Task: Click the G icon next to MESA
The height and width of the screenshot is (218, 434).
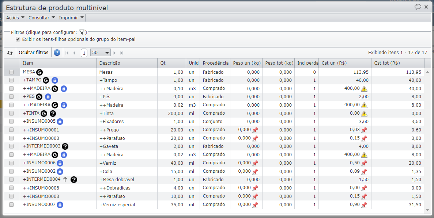Action: pos(39,72)
